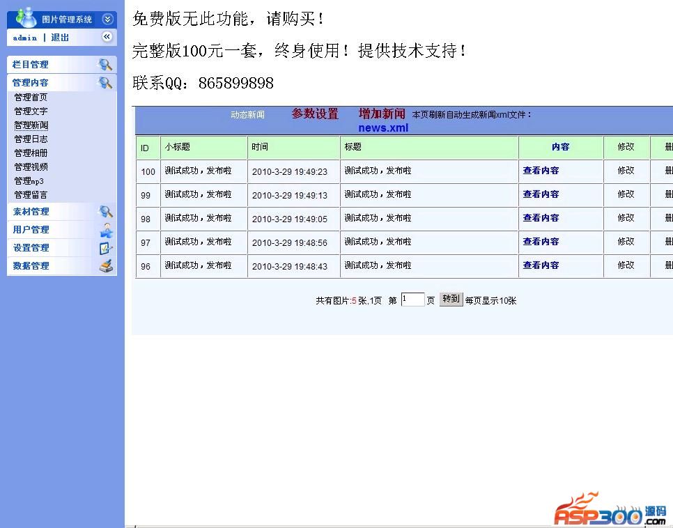Open the 数据管理 menu section
The height and width of the screenshot is (528, 673).
pos(31,265)
